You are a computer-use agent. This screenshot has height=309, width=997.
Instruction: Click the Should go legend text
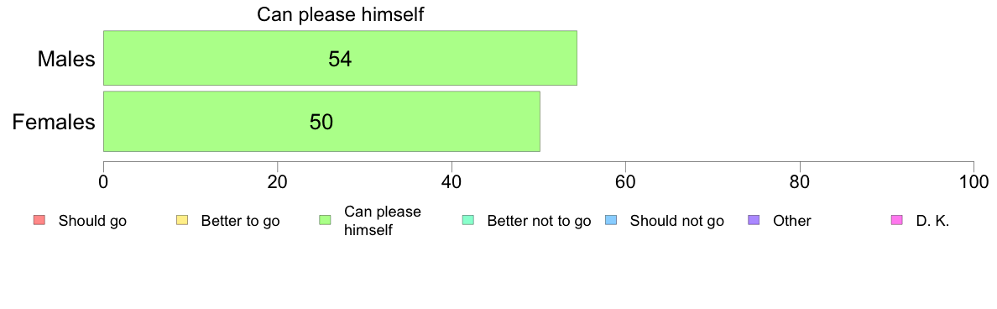pyautogui.click(x=92, y=222)
